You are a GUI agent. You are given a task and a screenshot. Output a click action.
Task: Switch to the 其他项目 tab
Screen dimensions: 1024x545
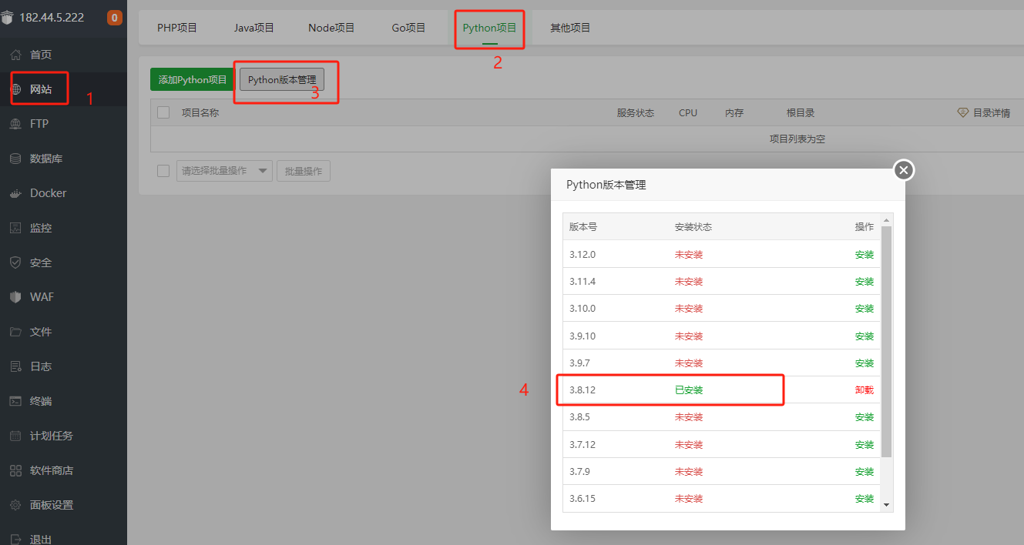570,28
